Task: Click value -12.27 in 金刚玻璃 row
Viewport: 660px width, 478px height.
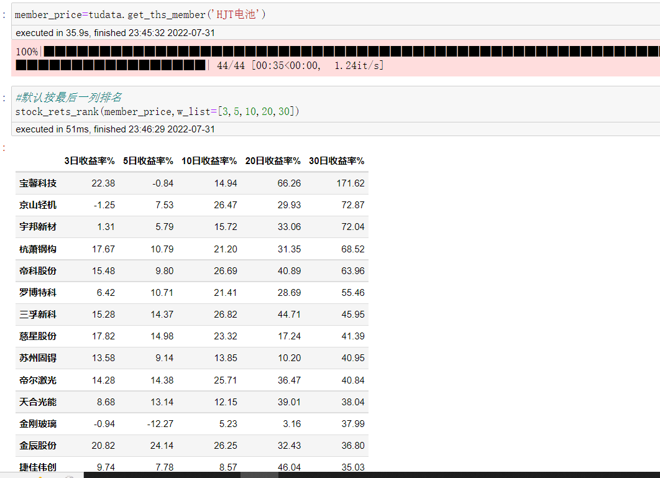Action: [160, 424]
